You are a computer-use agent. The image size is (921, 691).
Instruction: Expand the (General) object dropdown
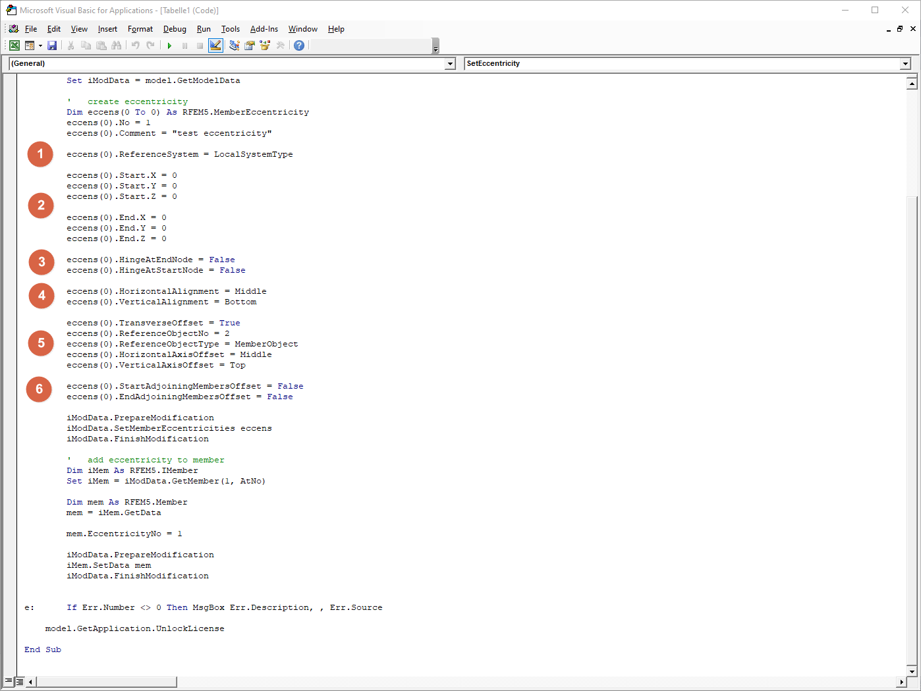[451, 64]
